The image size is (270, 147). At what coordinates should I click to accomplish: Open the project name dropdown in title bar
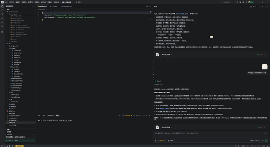[x=67, y=2]
